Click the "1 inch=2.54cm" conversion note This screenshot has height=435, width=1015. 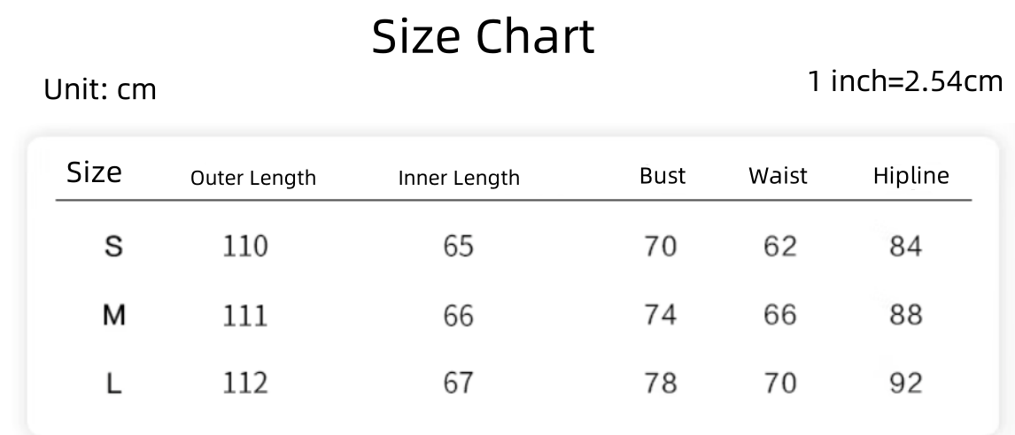[x=905, y=82]
